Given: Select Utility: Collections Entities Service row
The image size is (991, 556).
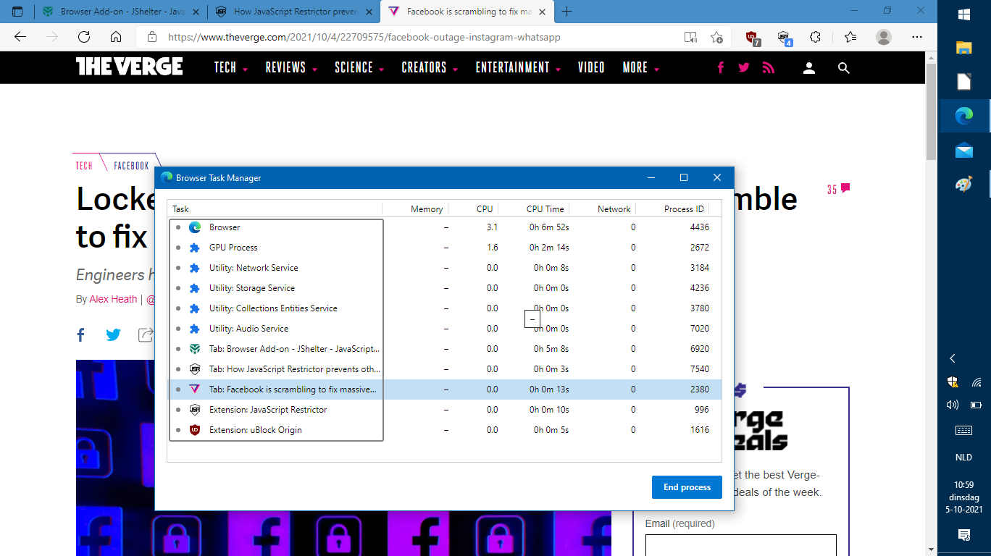Looking at the screenshot, I should click(444, 308).
